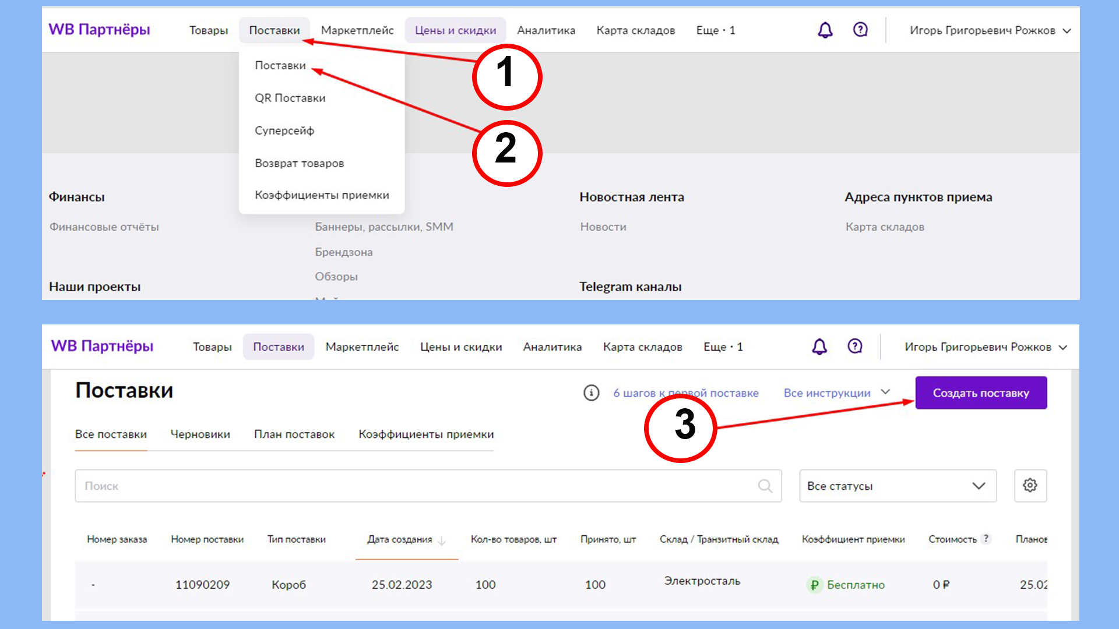Toggle sort arrow on Дата создания column

tap(442, 540)
